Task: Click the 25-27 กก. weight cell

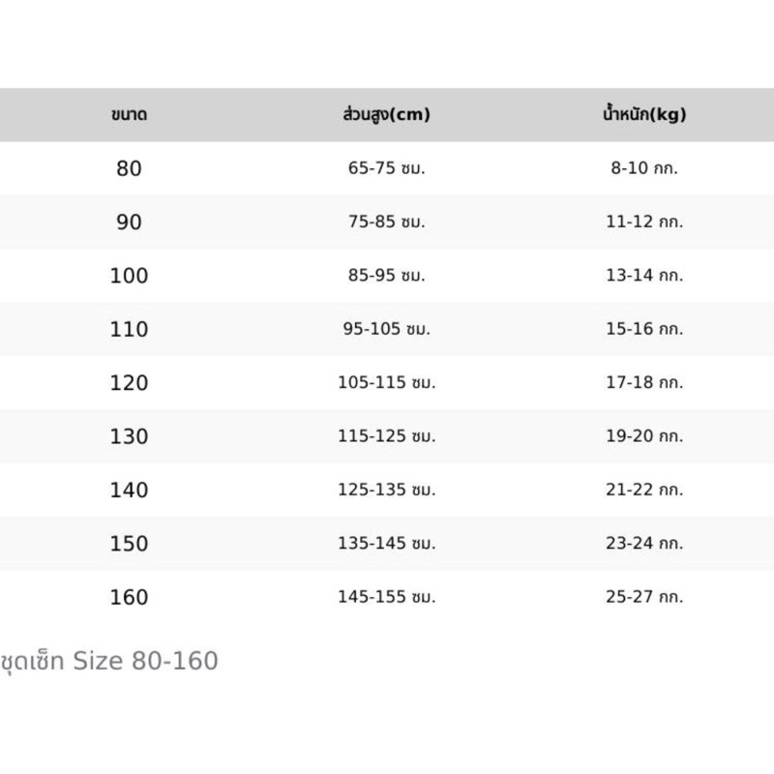Action: coord(644,598)
